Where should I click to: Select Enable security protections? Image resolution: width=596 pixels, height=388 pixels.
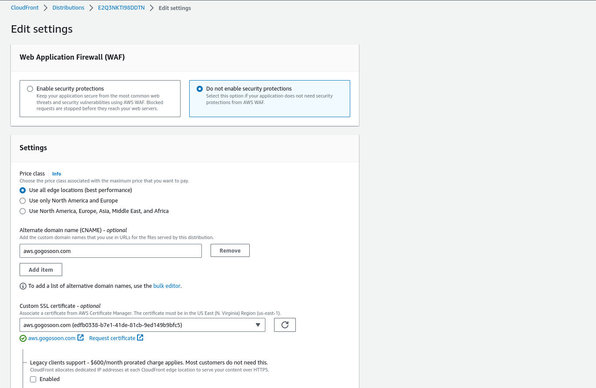[x=30, y=88]
